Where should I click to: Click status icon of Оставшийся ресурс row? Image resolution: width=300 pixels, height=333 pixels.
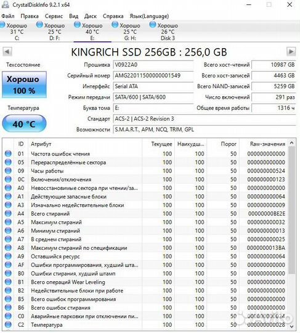(x=8, y=256)
